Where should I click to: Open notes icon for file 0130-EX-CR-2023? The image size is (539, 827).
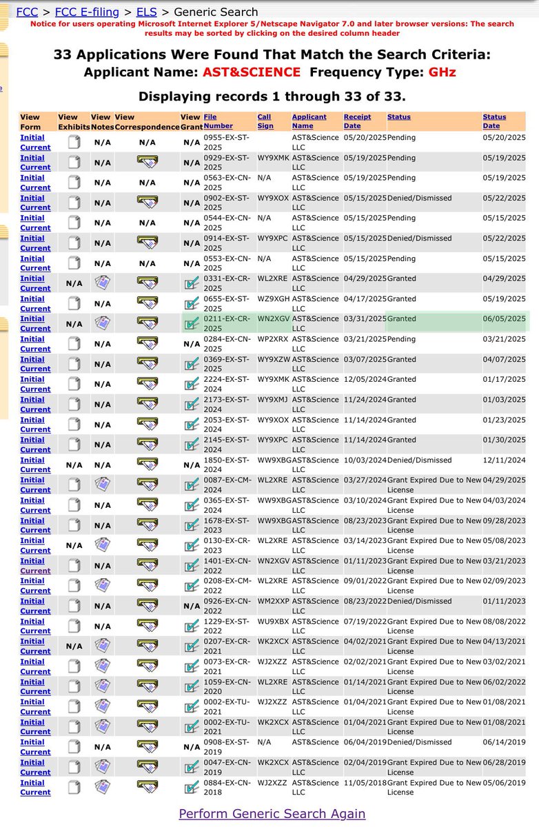coord(102,545)
